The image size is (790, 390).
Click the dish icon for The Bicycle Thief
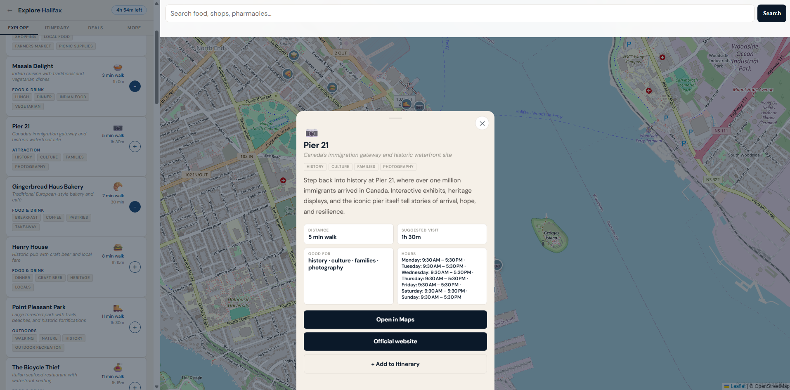click(x=118, y=368)
